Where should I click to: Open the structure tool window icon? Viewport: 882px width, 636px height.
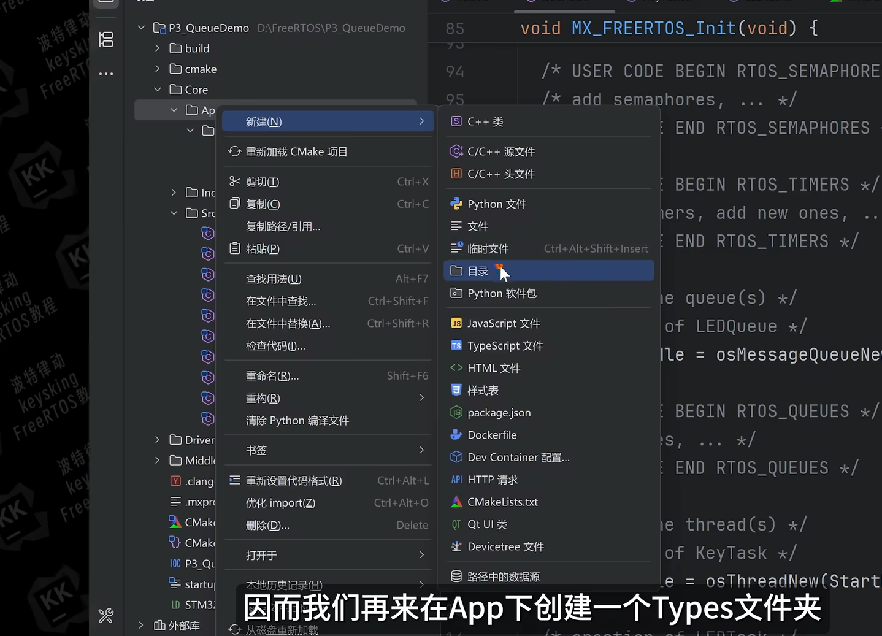point(106,40)
